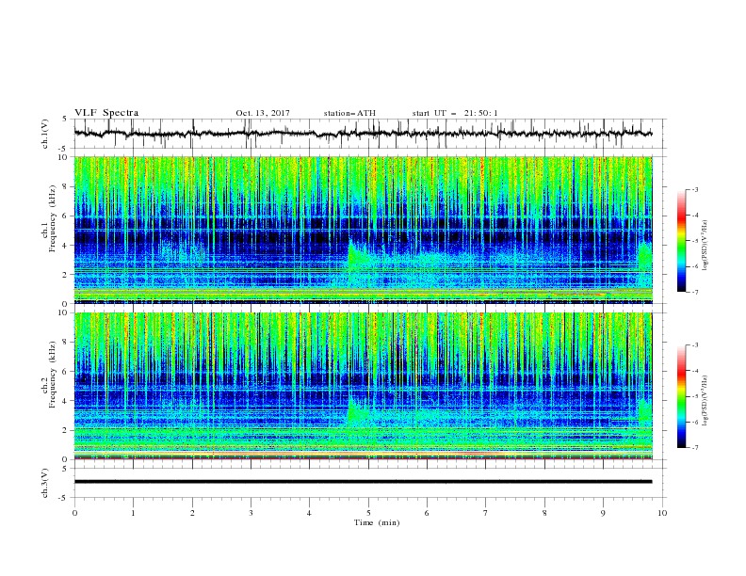Screen dimensions: 746x576
Task: Click the "station=ATH" header label
Action: point(349,113)
